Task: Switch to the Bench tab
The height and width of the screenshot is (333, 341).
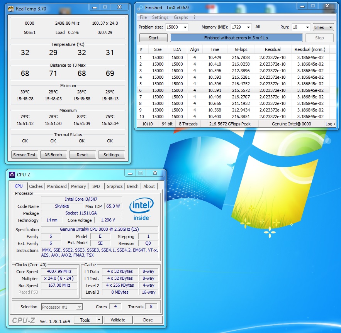Action: pos(132,186)
